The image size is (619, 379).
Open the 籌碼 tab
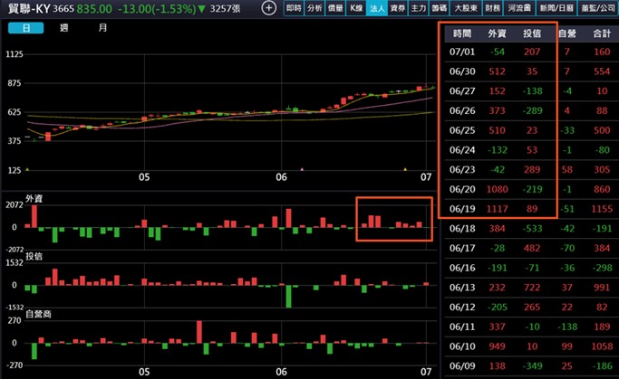(439, 8)
